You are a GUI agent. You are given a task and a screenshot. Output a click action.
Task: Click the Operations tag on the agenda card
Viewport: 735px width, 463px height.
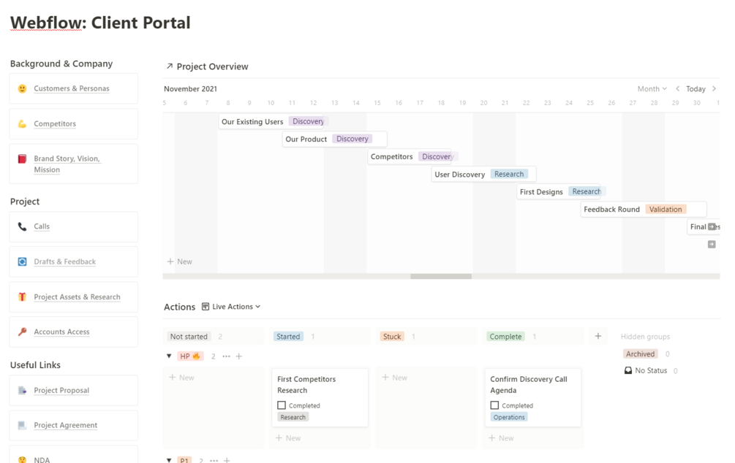[x=509, y=417]
